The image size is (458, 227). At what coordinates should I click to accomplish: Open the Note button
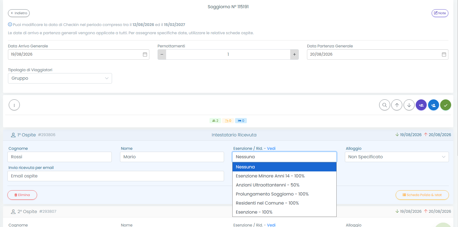[440, 13]
